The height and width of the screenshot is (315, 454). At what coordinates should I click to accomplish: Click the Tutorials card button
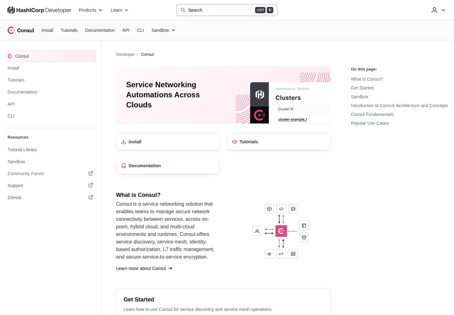point(279,142)
